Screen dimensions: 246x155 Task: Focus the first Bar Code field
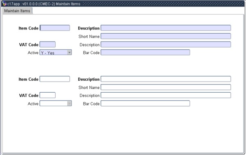145,52
